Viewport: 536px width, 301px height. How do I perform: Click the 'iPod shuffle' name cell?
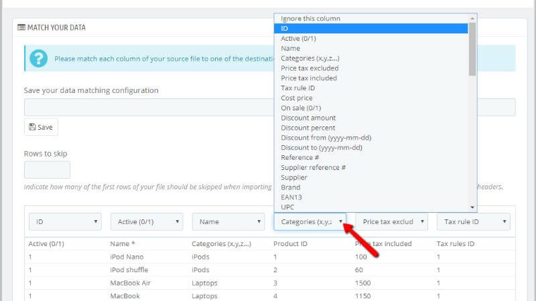pyautogui.click(x=129, y=270)
